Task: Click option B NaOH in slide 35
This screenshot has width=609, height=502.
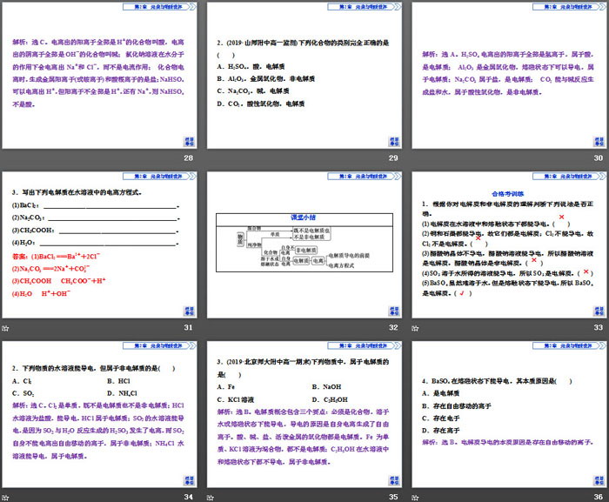Action: [x=326, y=387]
